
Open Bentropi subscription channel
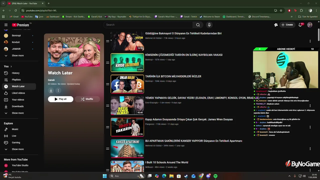19,35
